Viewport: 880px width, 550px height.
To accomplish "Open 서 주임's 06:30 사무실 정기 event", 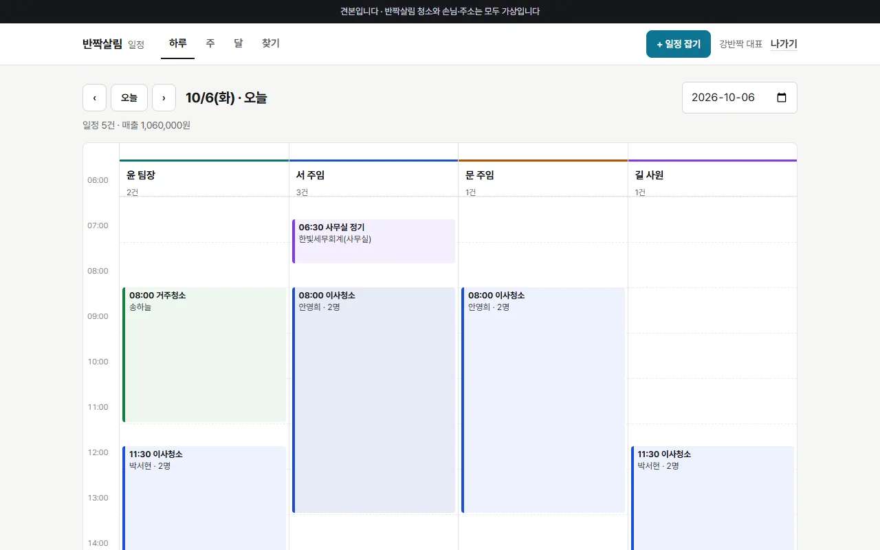I will coord(373,241).
